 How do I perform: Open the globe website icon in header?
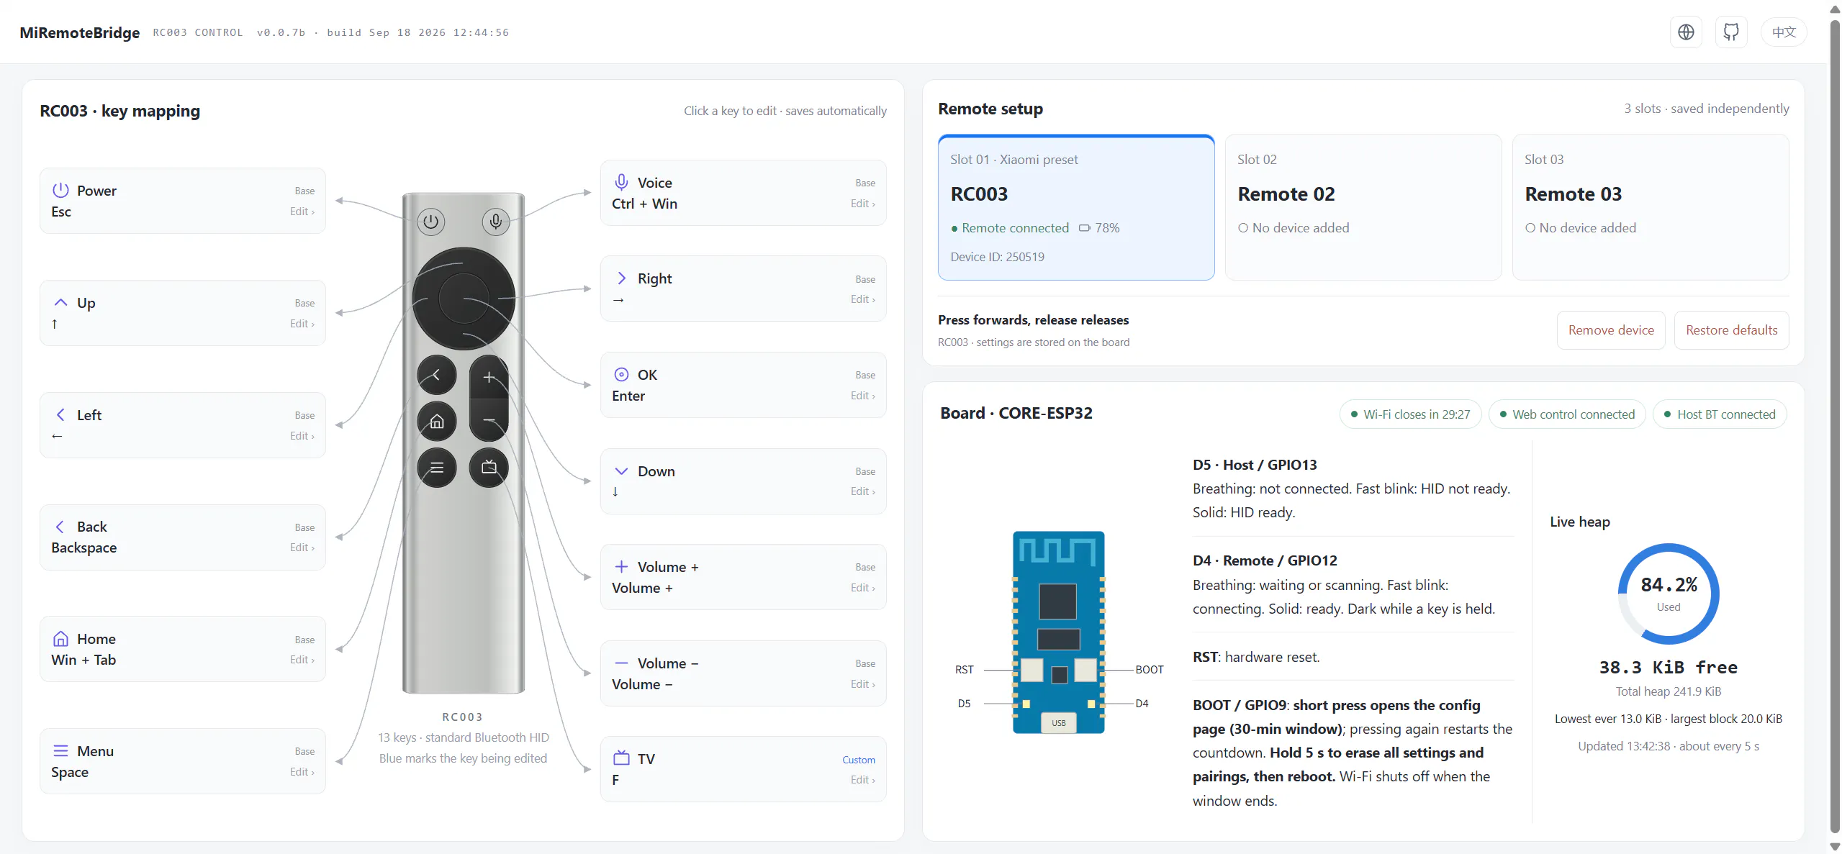coord(1685,32)
